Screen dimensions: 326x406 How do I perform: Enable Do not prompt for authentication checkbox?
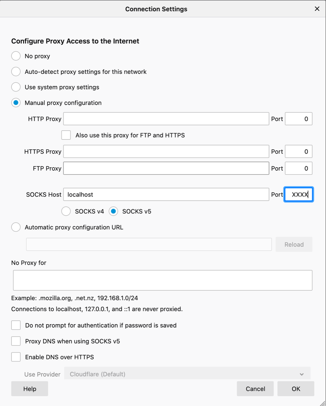pos(16,325)
